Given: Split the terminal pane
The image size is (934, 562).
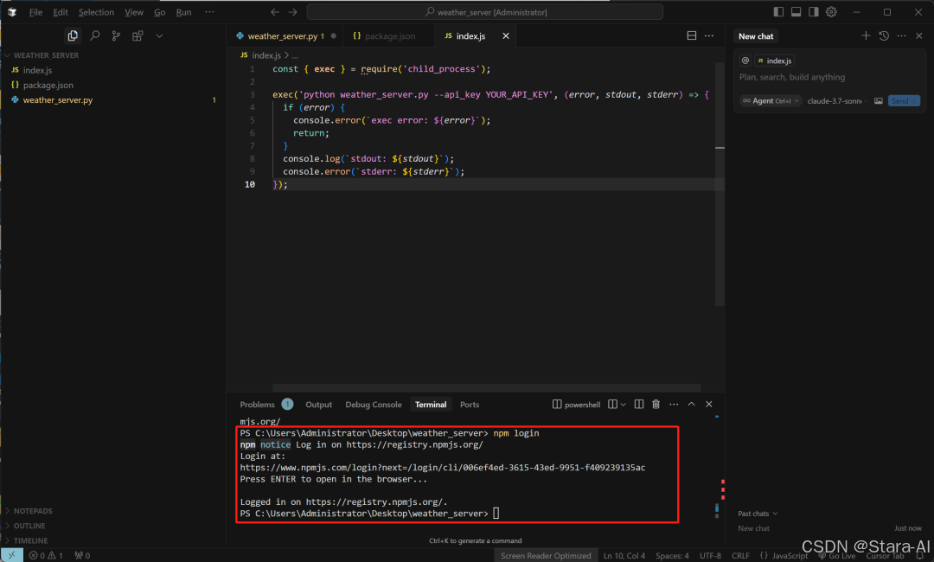Looking at the screenshot, I should point(638,405).
